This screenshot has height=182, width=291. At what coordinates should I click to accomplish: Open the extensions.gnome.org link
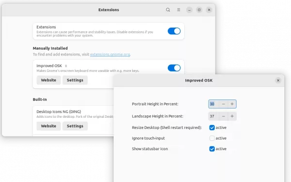pyautogui.click(x=110, y=55)
